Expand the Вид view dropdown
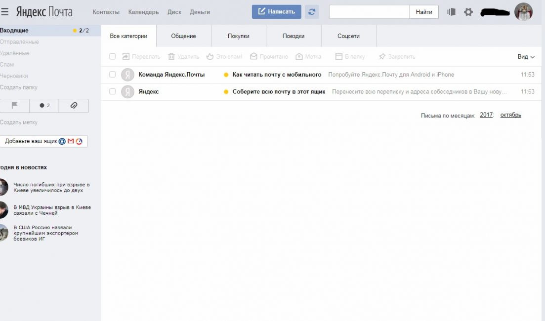Image resolution: width=545 pixels, height=321 pixels. 526,57
